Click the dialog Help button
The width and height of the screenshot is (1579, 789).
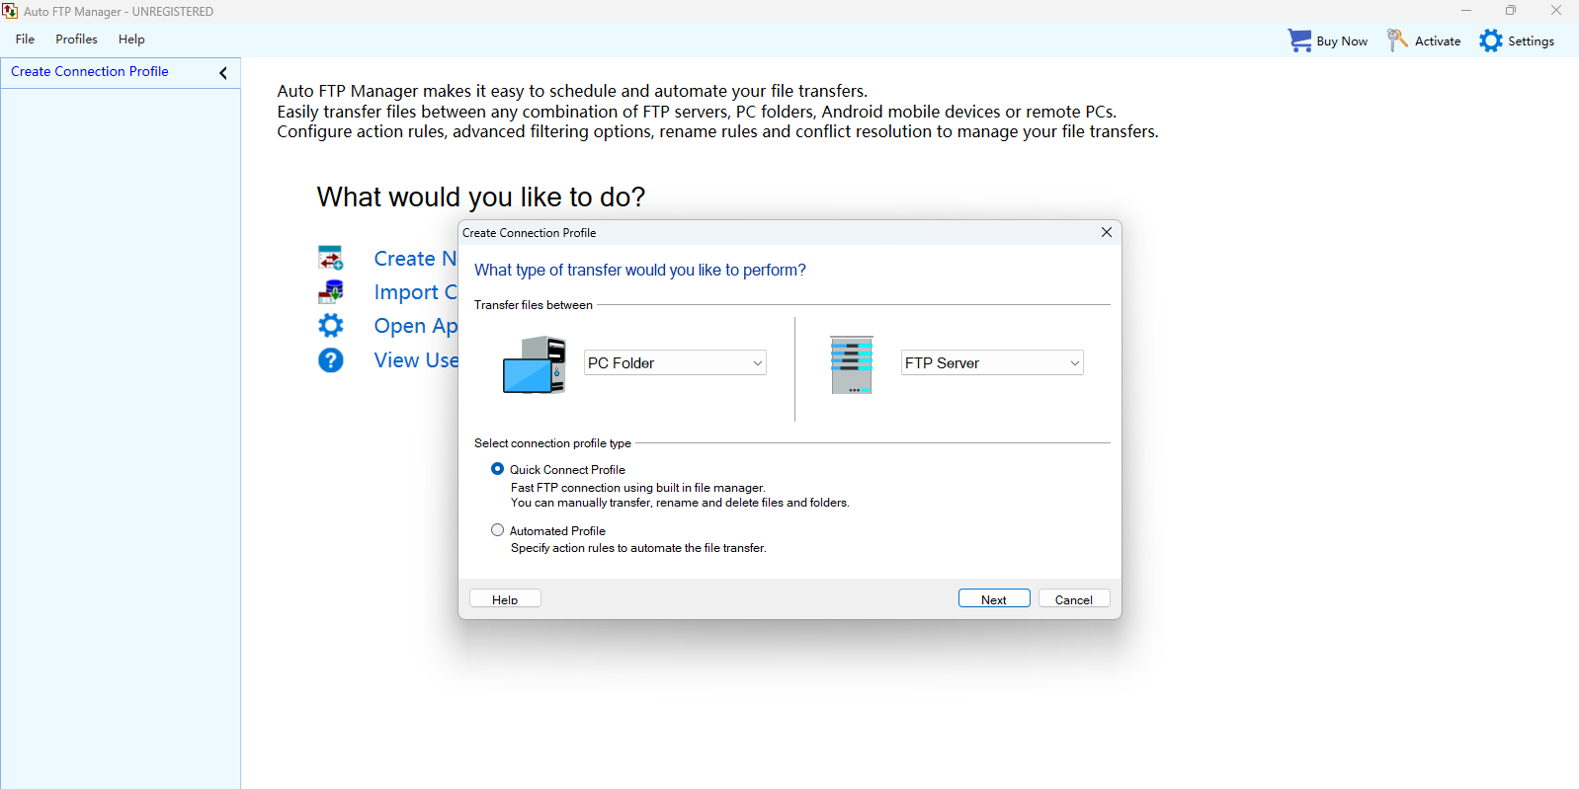(505, 599)
